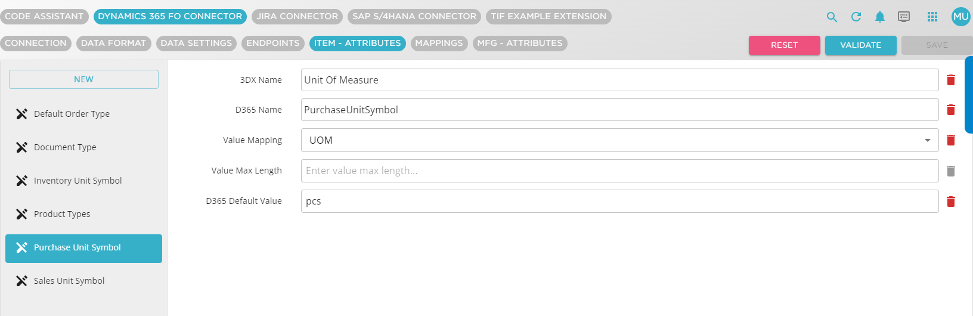The image size is (973, 316).
Task: Switch to the Mappings tab
Action: 439,43
